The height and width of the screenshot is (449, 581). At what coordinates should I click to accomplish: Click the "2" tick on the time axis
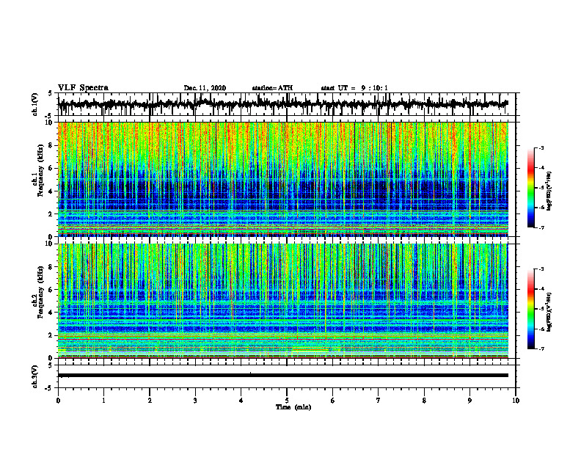[x=150, y=401]
